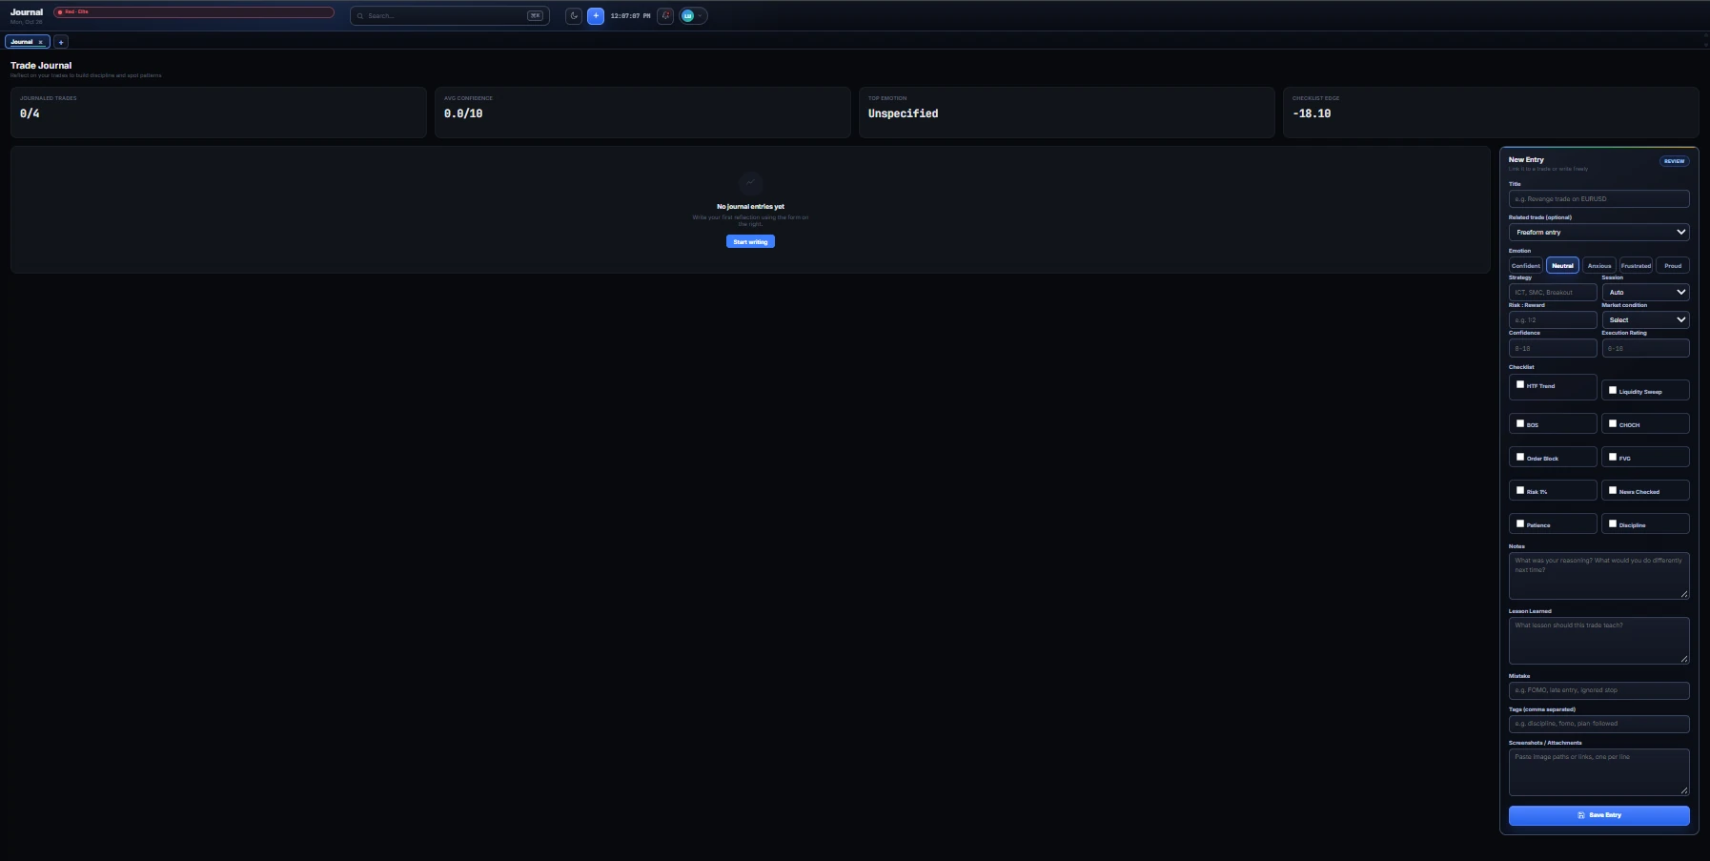The image size is (1710, 861).
Task: Open the Related trade dropdown
Action: 1598,232
